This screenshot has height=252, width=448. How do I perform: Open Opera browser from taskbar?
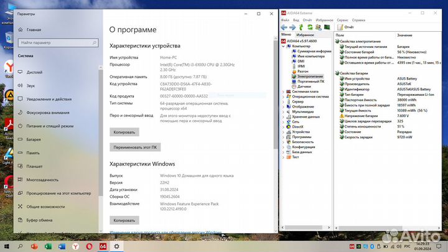click(x=89, y=246)
